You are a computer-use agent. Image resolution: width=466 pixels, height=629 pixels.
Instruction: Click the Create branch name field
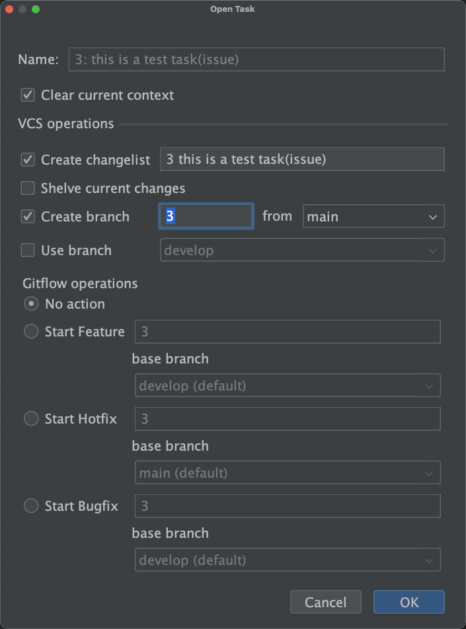(206, 217)
